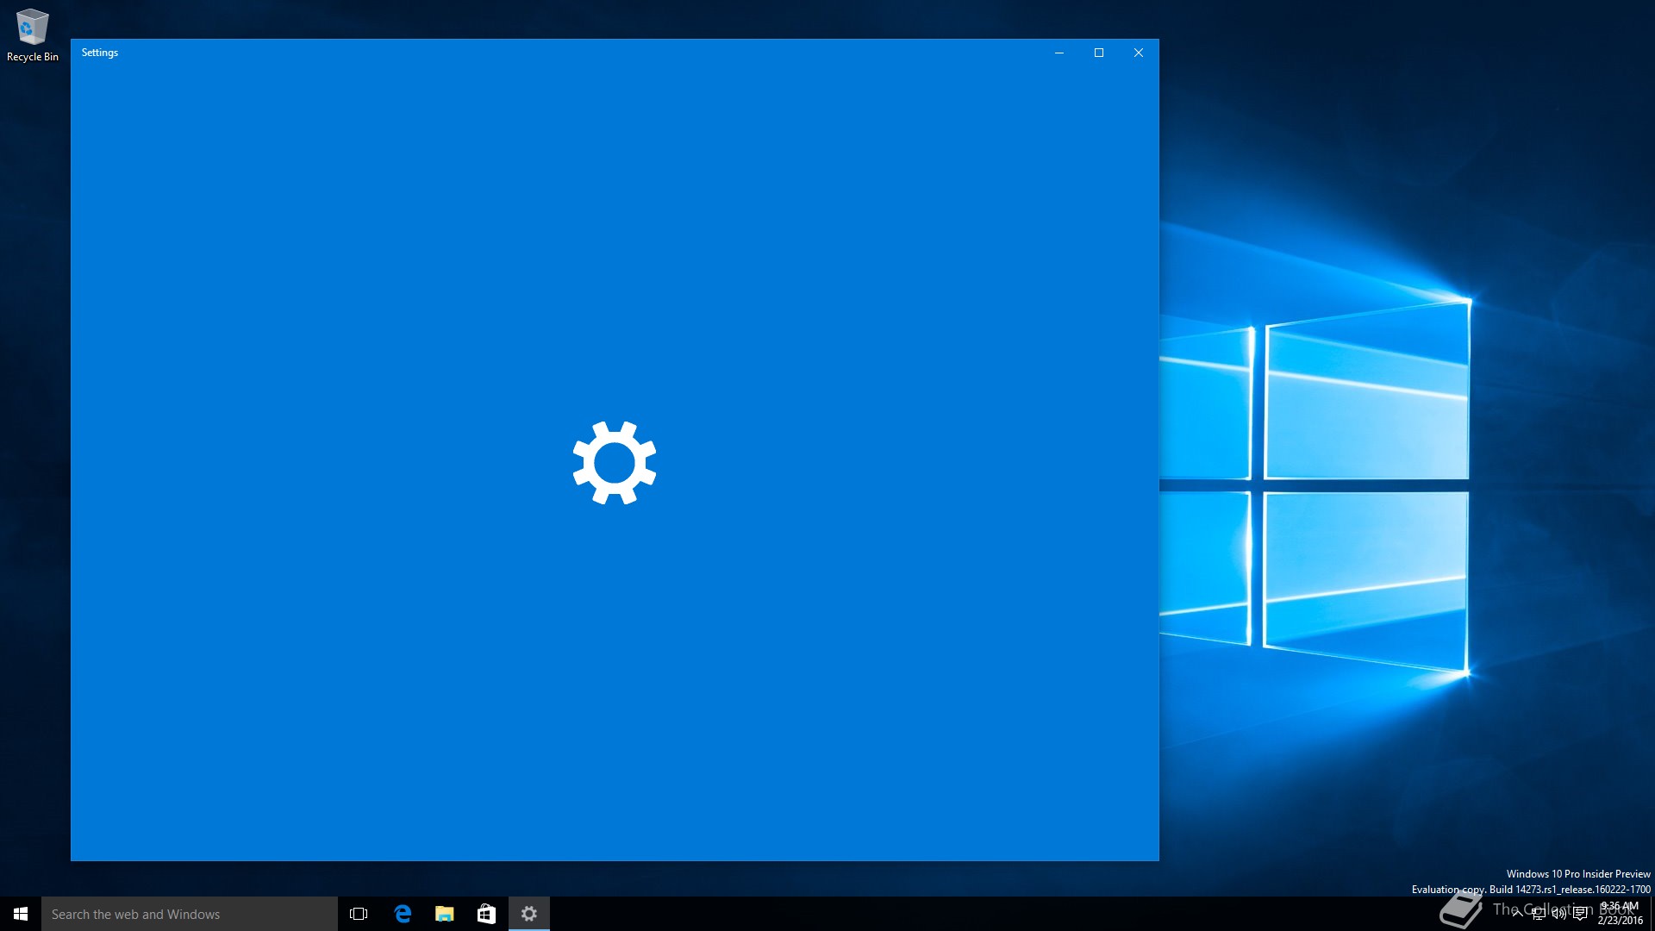Open Task View from the taskbar
Screen dimensions: 1655x931
[359, 914]
